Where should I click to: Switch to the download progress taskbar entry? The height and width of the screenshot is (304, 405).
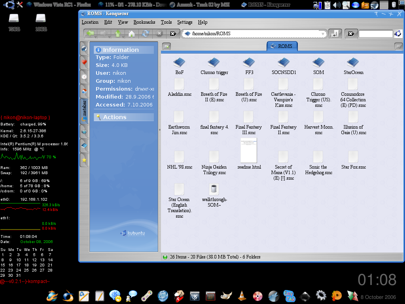pos(132,5)
